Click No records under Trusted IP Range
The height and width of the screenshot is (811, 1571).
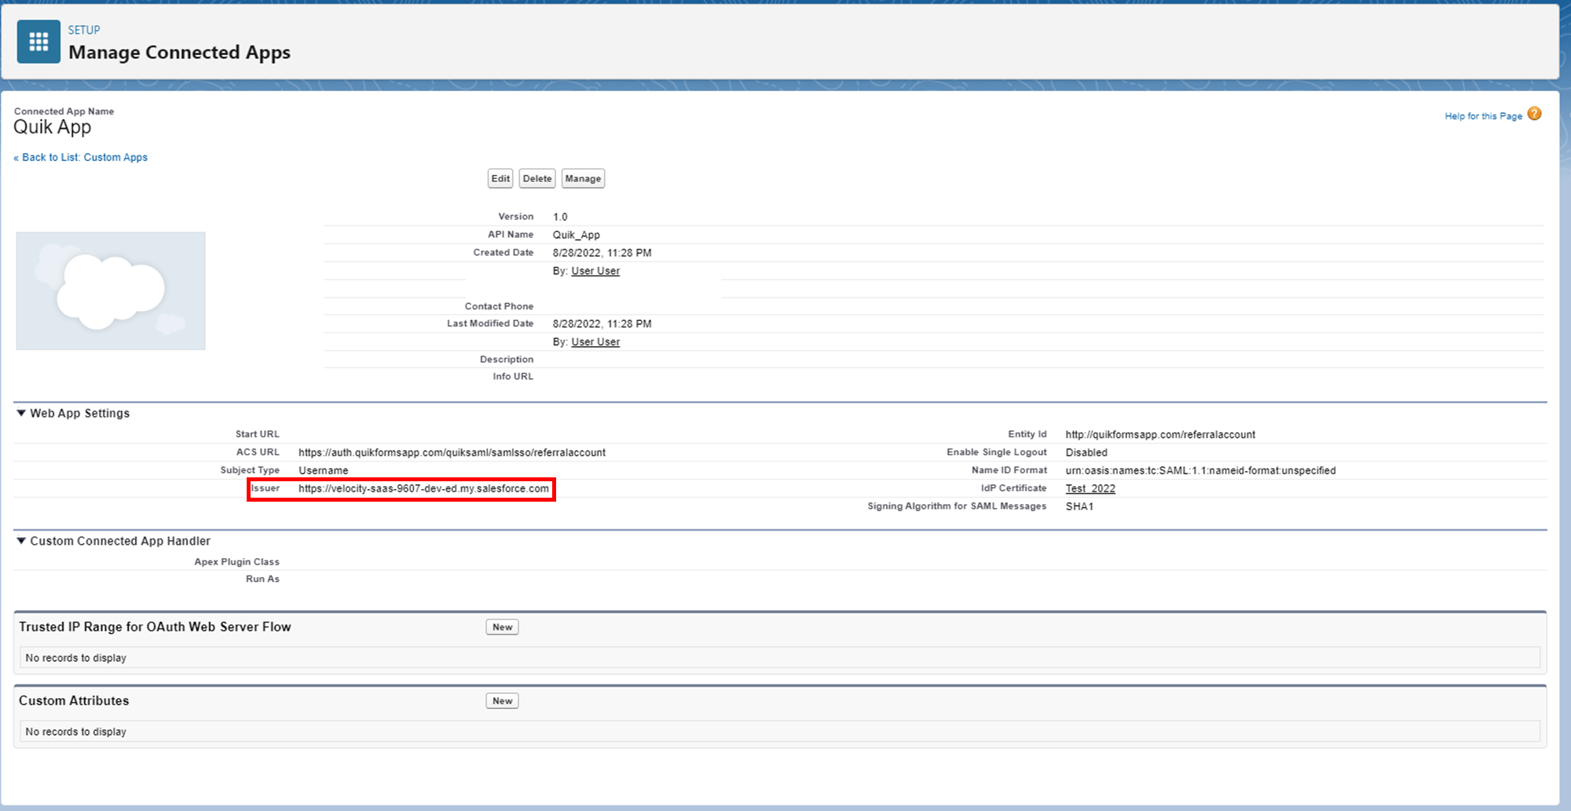75,658
